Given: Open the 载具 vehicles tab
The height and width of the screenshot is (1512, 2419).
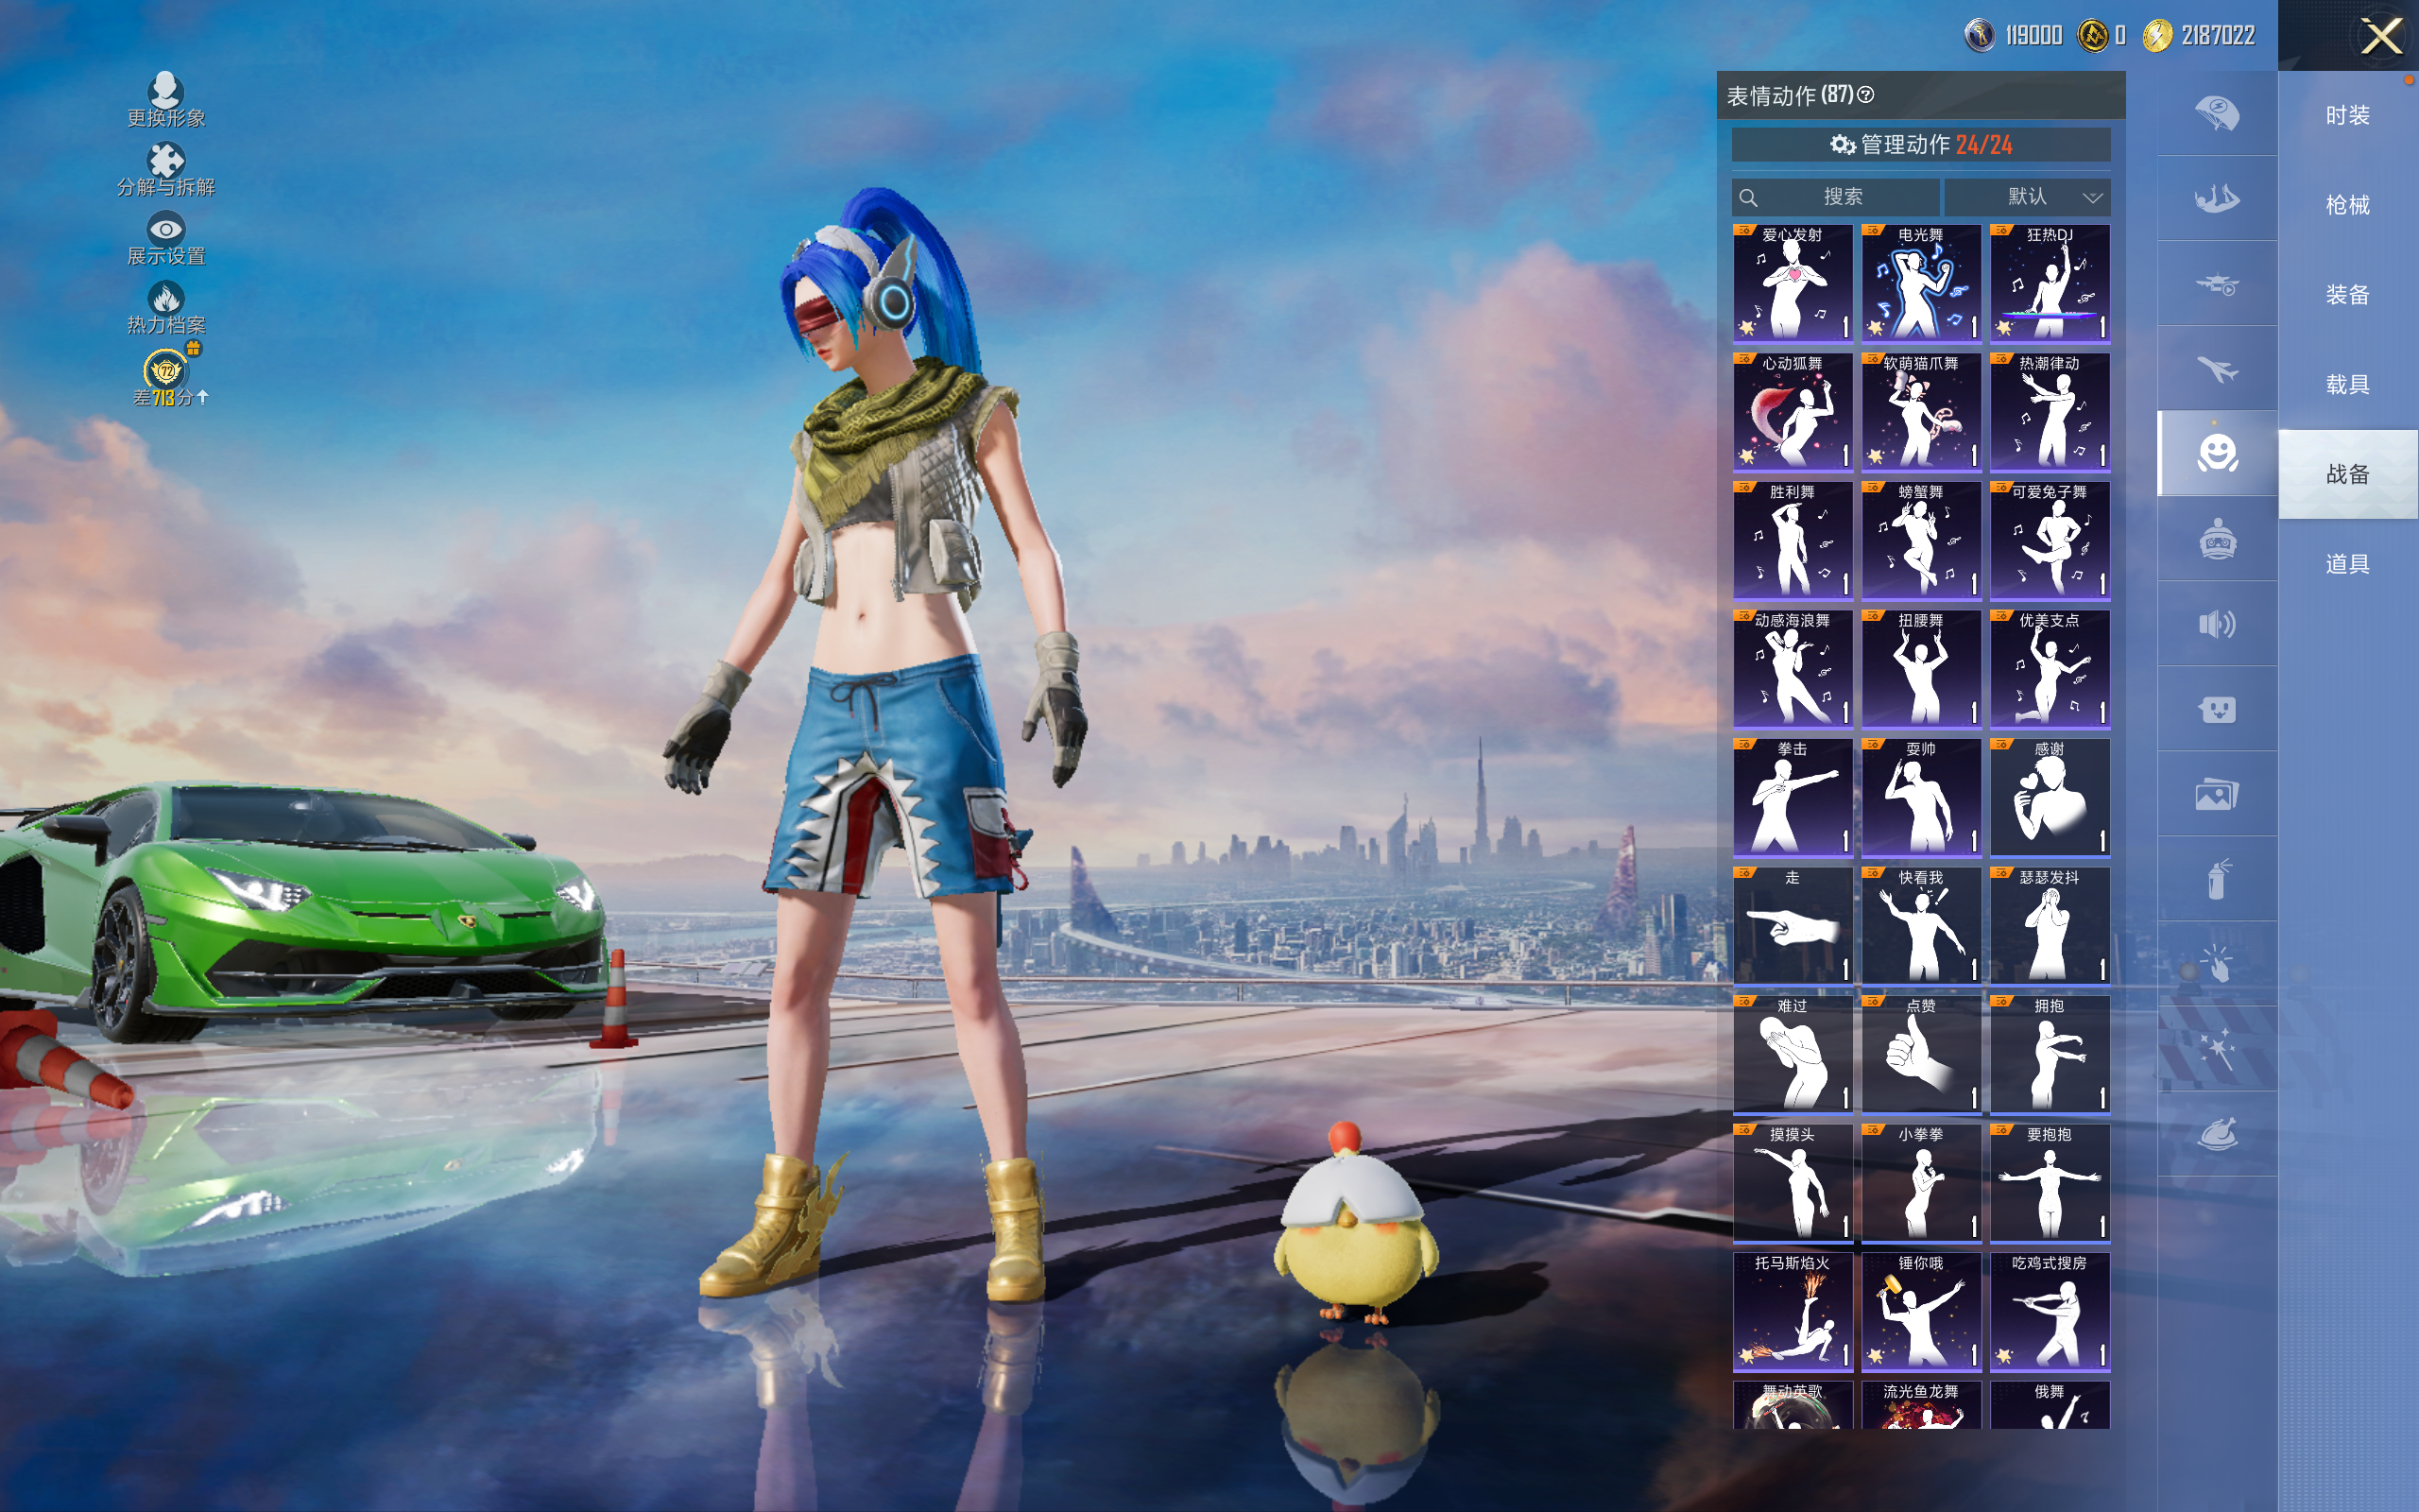Looking at the screenshot, I should click(2347, 384).
